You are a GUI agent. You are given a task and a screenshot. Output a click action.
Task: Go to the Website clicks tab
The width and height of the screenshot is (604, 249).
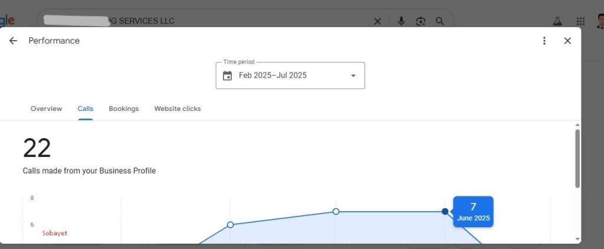(x=178, y=109)
